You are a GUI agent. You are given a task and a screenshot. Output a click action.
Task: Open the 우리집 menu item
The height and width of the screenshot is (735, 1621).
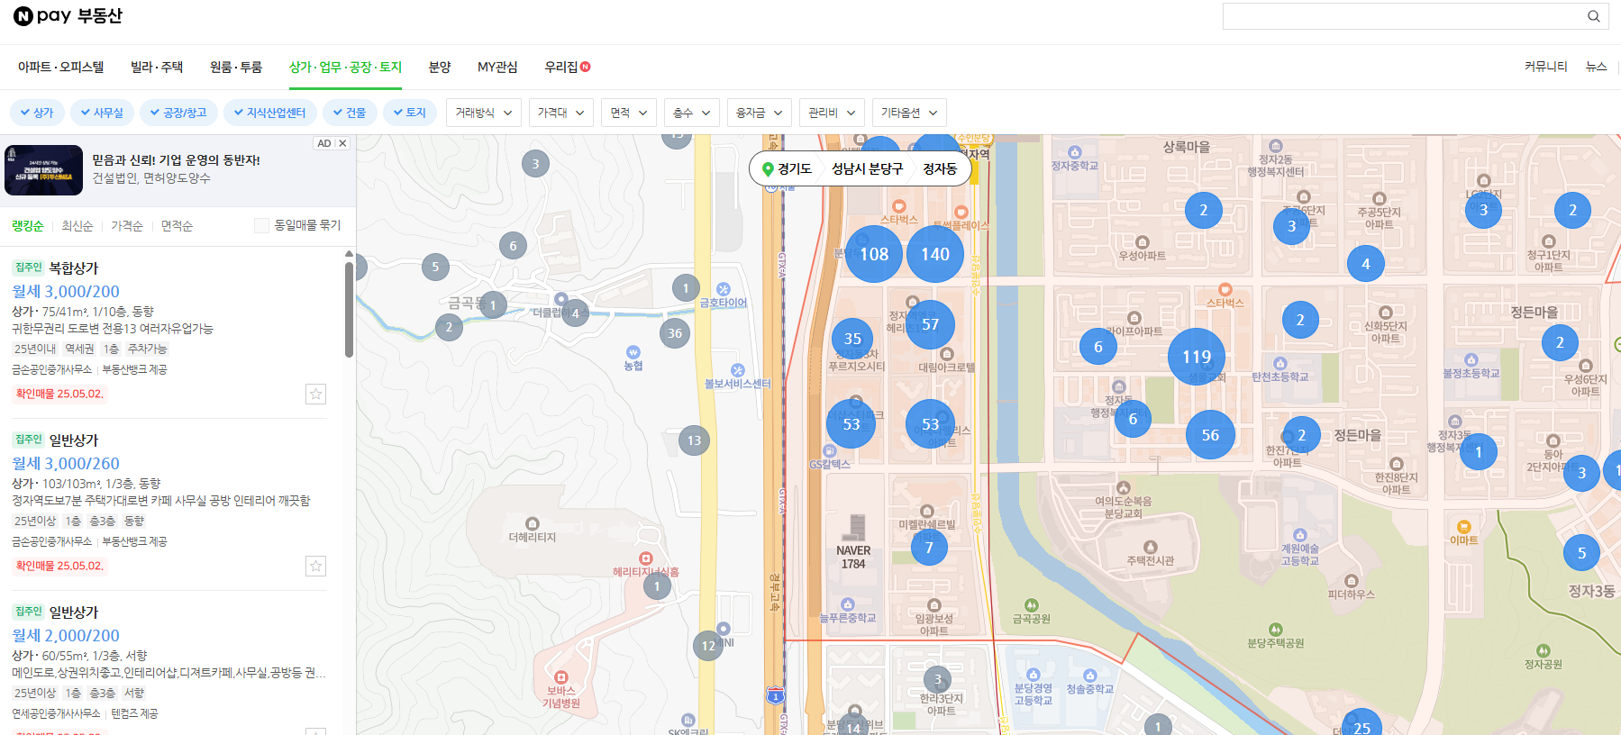point(567,67)
